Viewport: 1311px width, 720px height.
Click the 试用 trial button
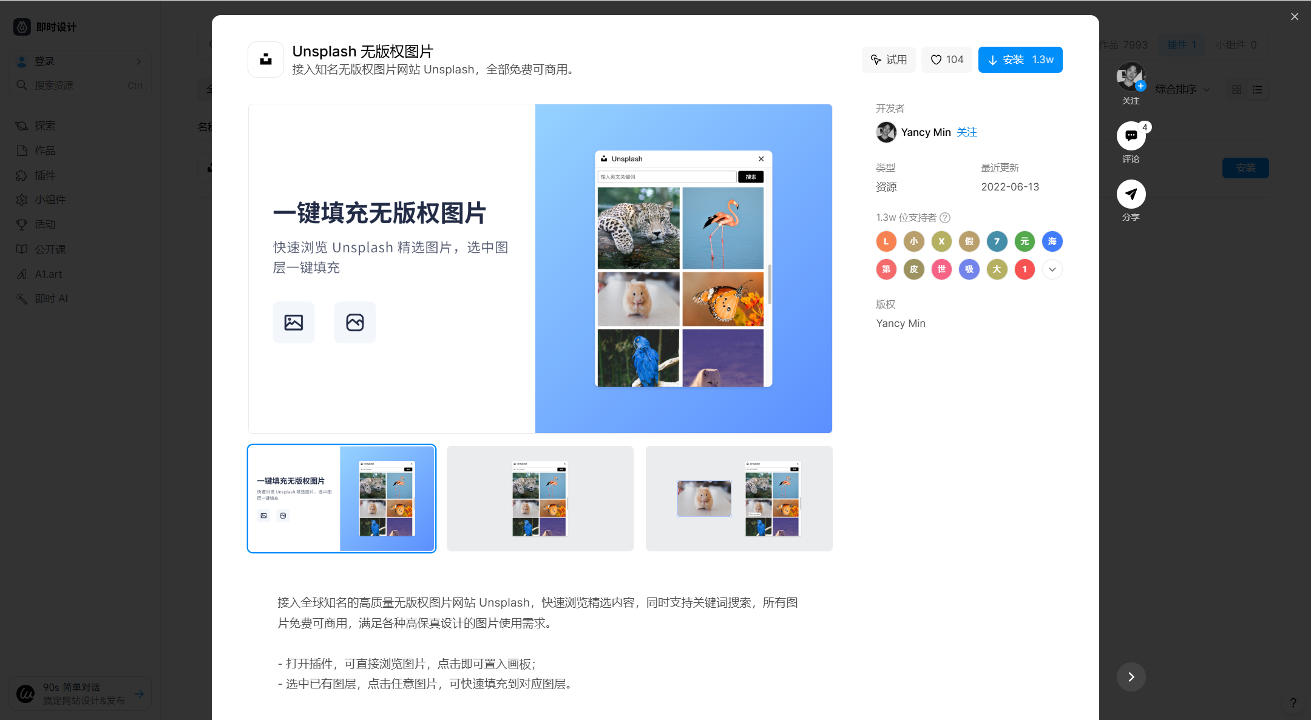[x=889, y=59]
